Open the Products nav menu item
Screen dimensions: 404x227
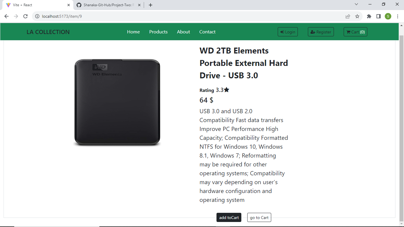(x=158, y=32)
